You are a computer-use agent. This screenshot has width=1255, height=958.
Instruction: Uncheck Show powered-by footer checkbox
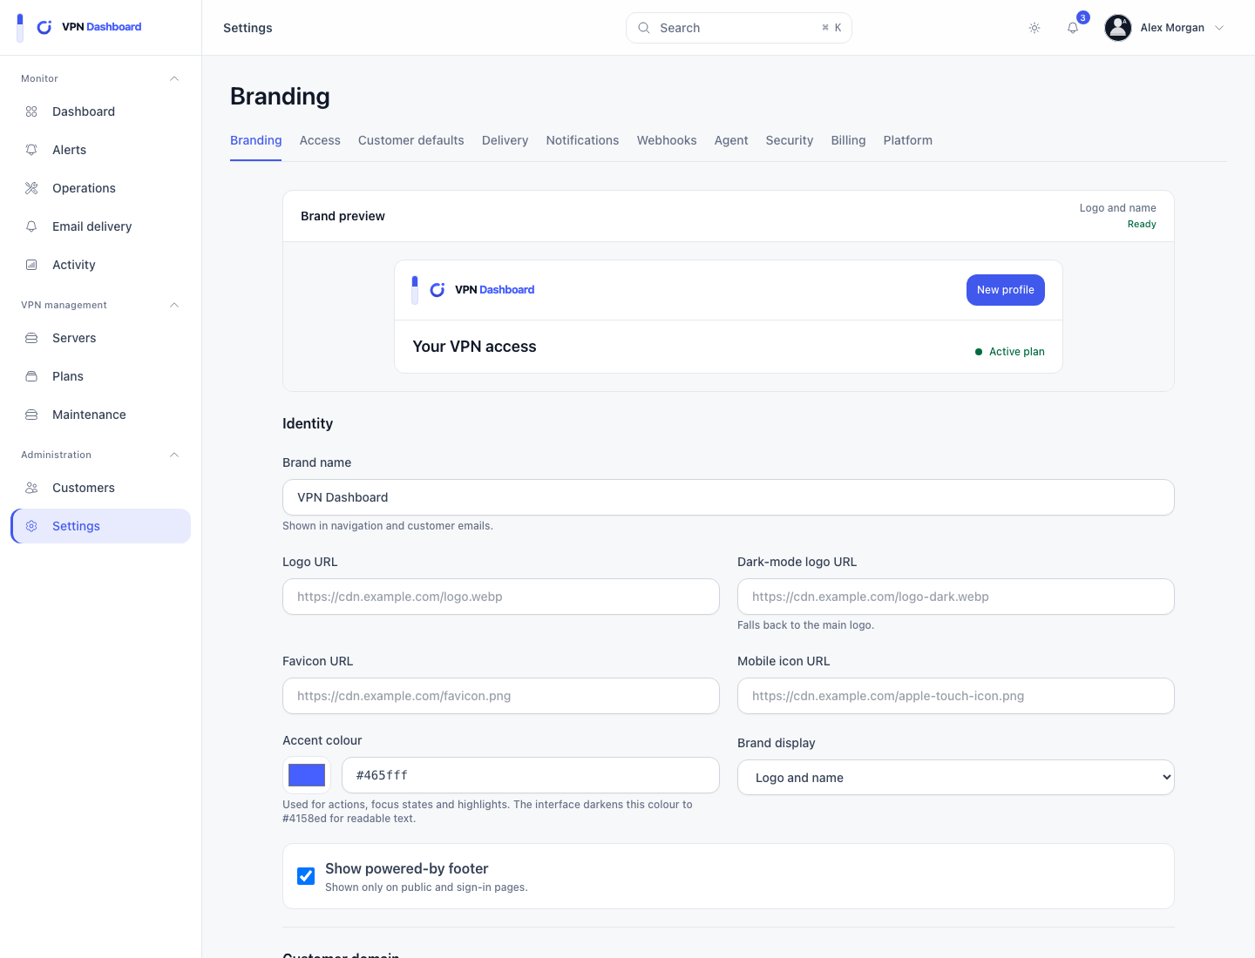306,876
